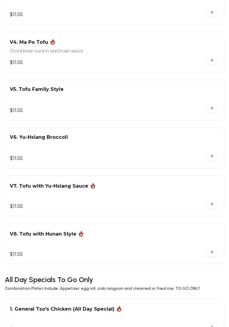
Task: Click spicy icon beside Tofu with Hunan Style
Action: [x=81, y=234]
